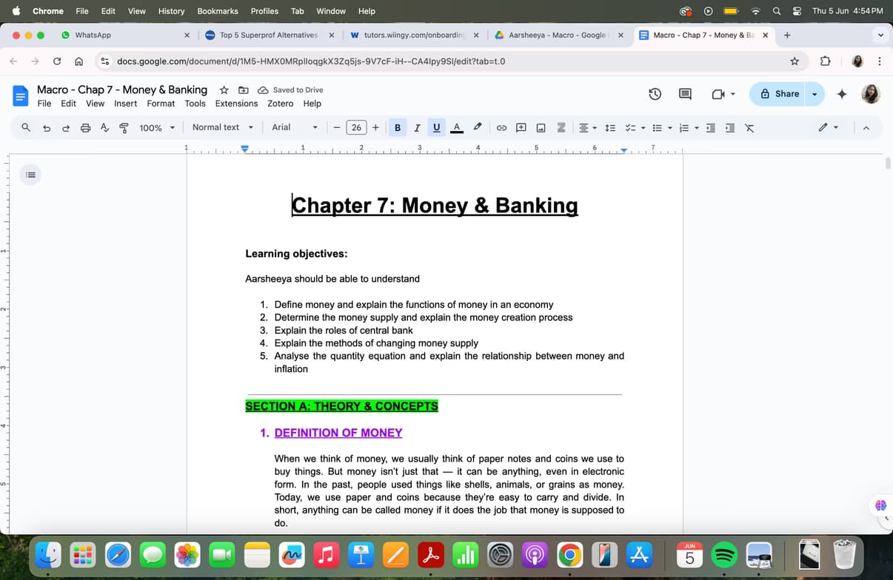The height and width of the screenshot is (580, 893).
Task: Apply bold formatting
Action: (398, 127)
